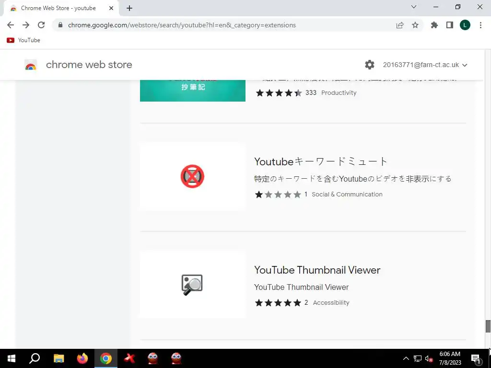
Task: Click the chrome web store logo
Action: pos(31,65)
